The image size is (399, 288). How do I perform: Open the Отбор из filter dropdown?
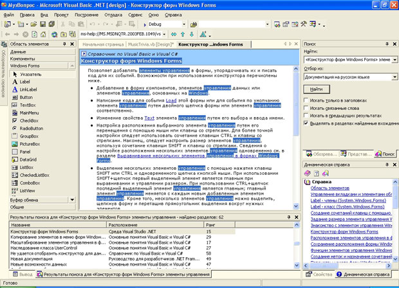click(394, 77)
